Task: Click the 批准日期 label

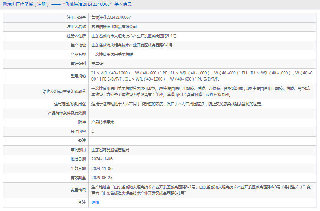Action: pos(78,159)
